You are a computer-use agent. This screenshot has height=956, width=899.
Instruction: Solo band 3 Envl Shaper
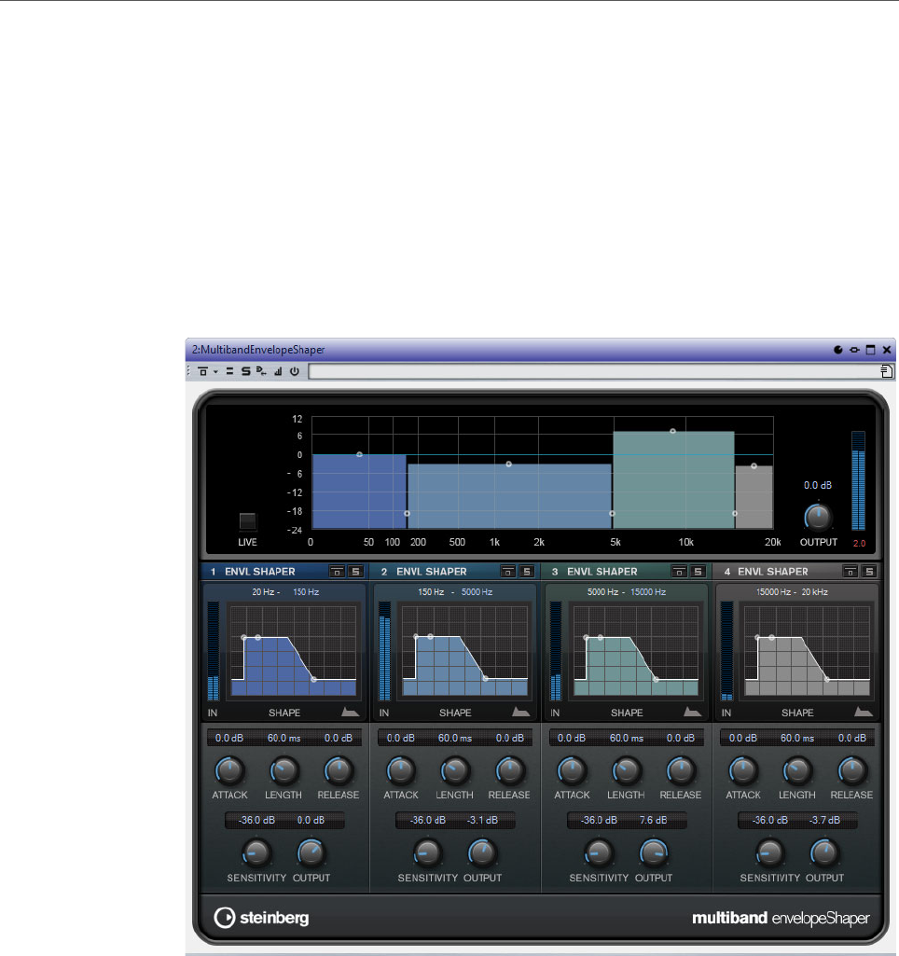[698, 572]
